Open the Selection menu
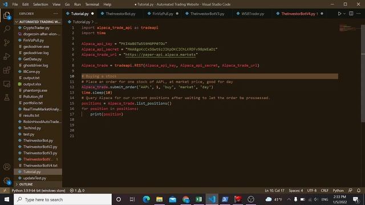Image resolution: width=365 pixels, height=205 pixels. coord(40,4)
